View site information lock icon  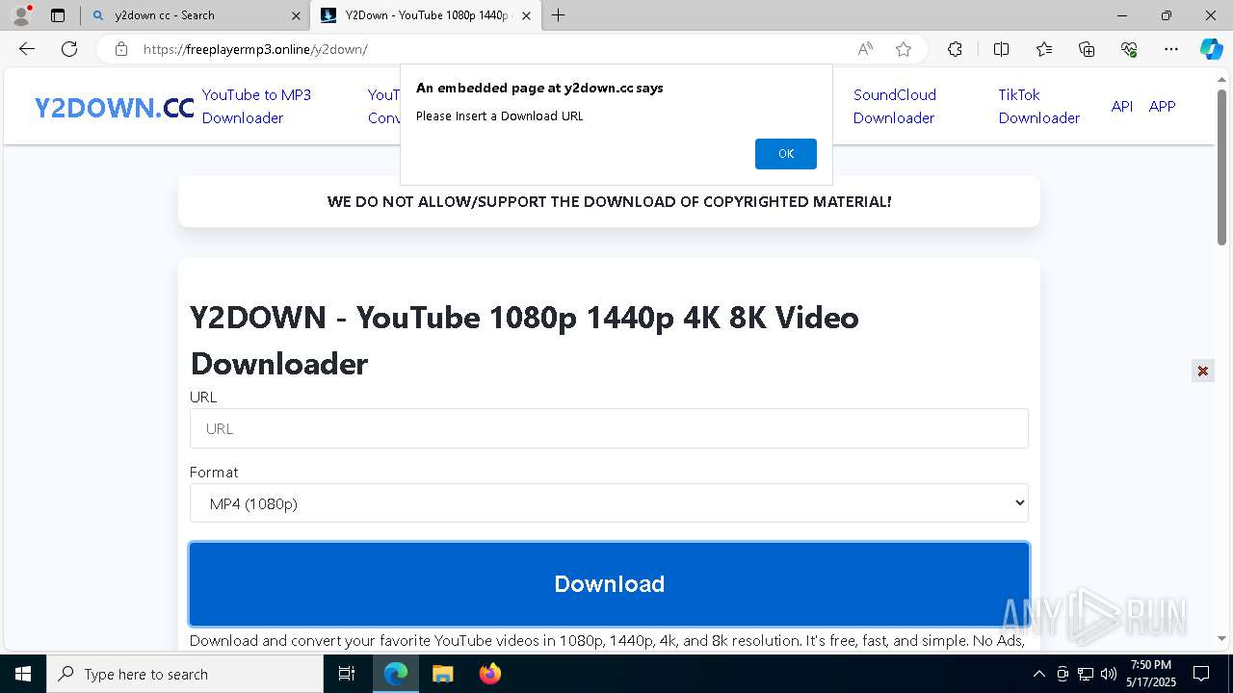pyautogui.click(x=121, y=49)
